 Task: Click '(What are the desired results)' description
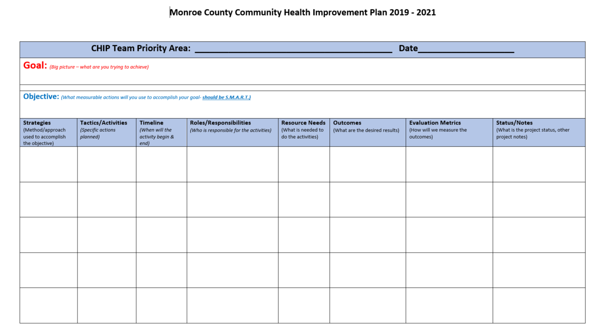366,130
